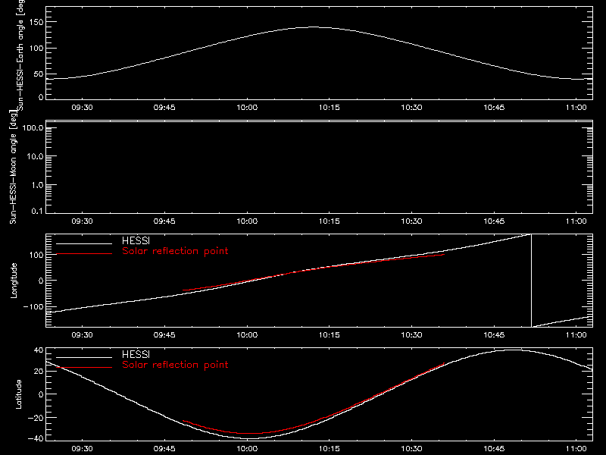Viewport: 606px width, 455px height.
Task: Click 10:00 time label under Longitude plot
Action: pos(247,335)
